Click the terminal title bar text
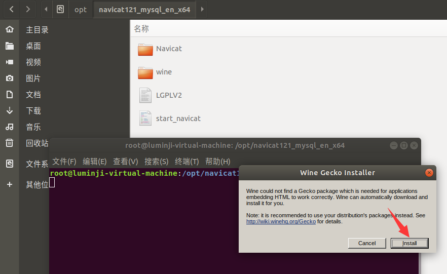This screenshot has width=447, height=274. [235, 145]
